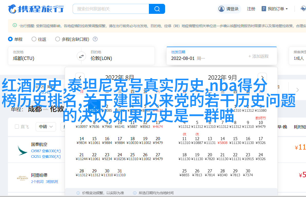Click the travel notice info icon

pyautogui.click(x=15, y=25)
